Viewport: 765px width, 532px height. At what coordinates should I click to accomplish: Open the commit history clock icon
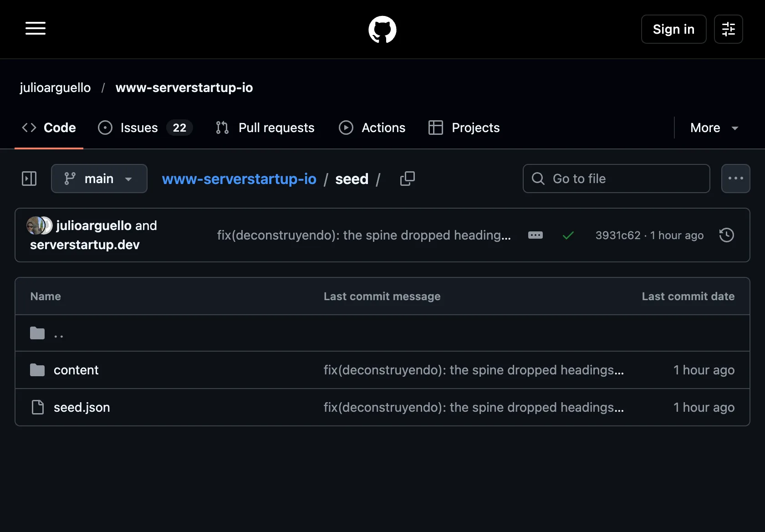pyautogui.click(x=727, y=235)
